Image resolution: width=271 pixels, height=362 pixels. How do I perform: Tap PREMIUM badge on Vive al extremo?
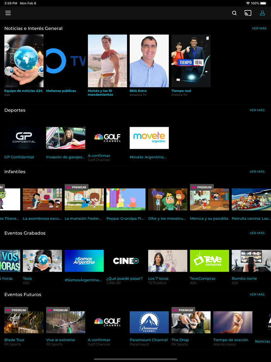coord(58,310)
